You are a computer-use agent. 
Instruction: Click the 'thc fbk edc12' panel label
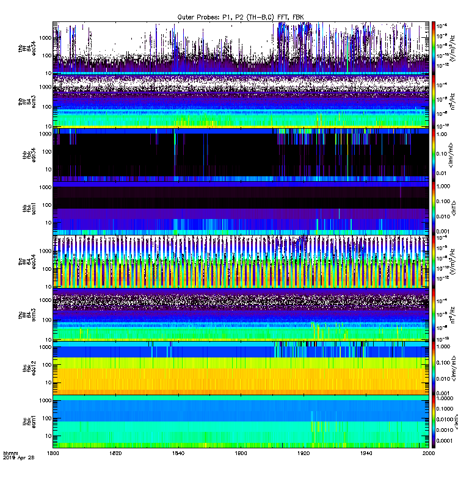click(x=29, y=368)
